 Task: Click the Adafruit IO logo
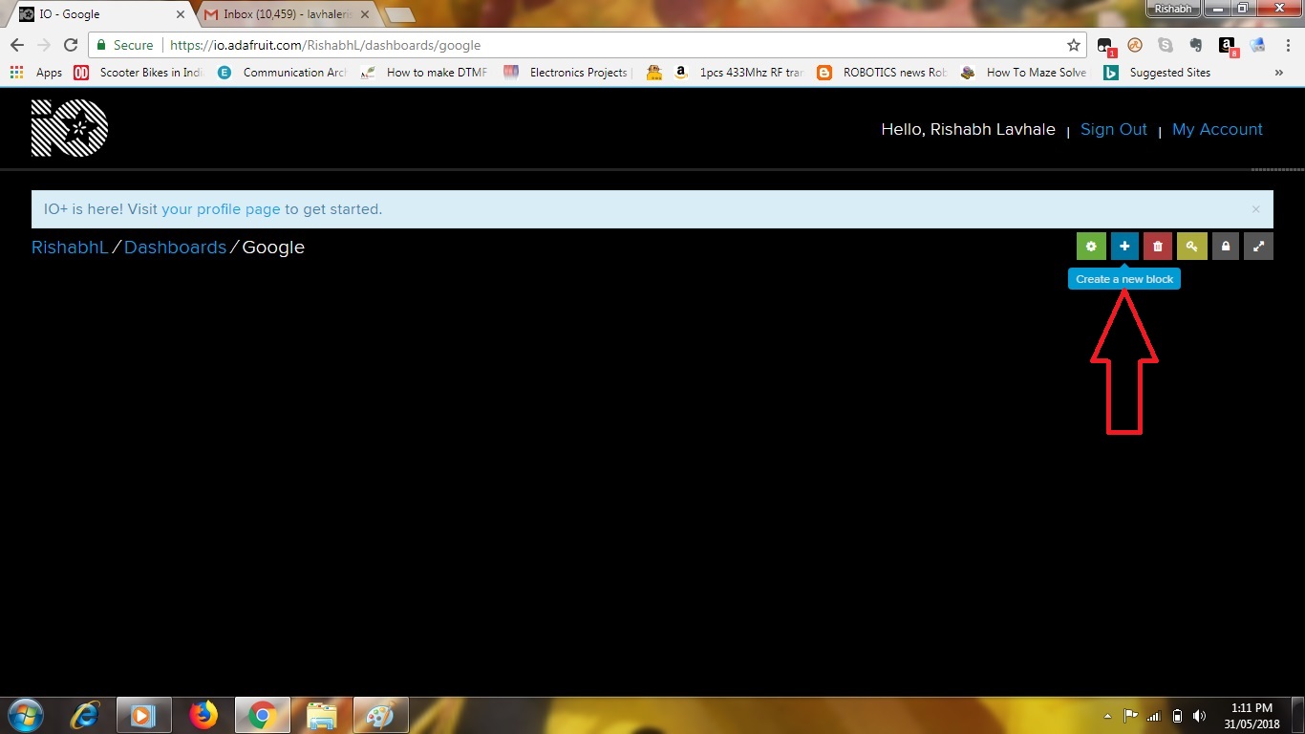click(x=70, y=128)
